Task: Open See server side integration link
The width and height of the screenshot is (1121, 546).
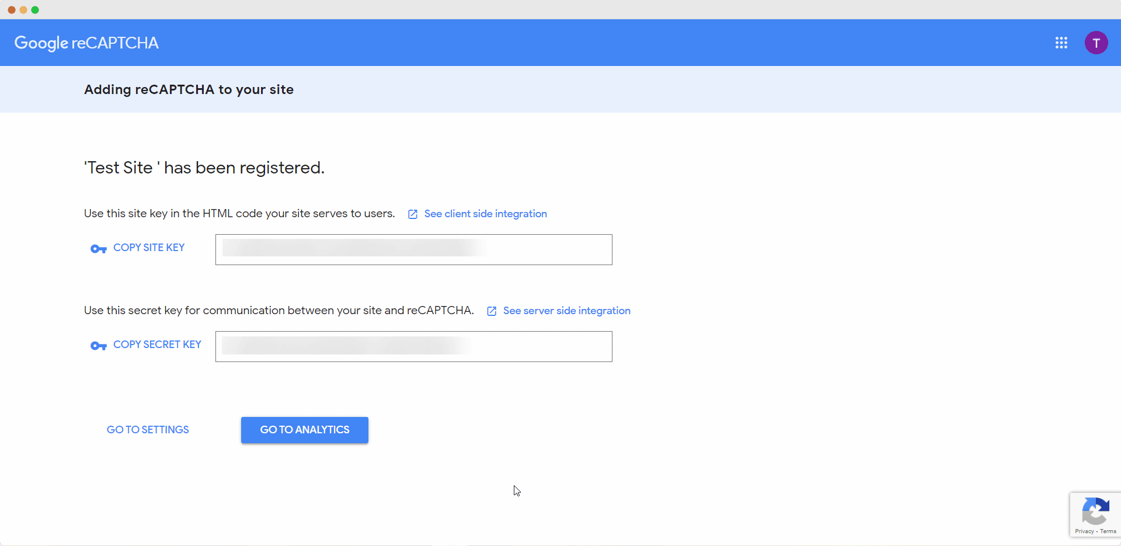Action: click(x=566, y=311)
